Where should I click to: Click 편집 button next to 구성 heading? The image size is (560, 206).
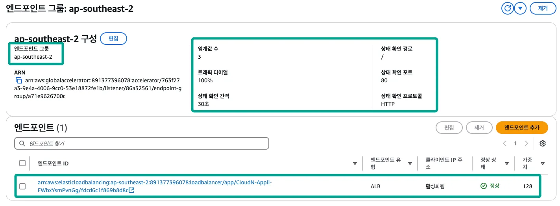pos(113,39)
